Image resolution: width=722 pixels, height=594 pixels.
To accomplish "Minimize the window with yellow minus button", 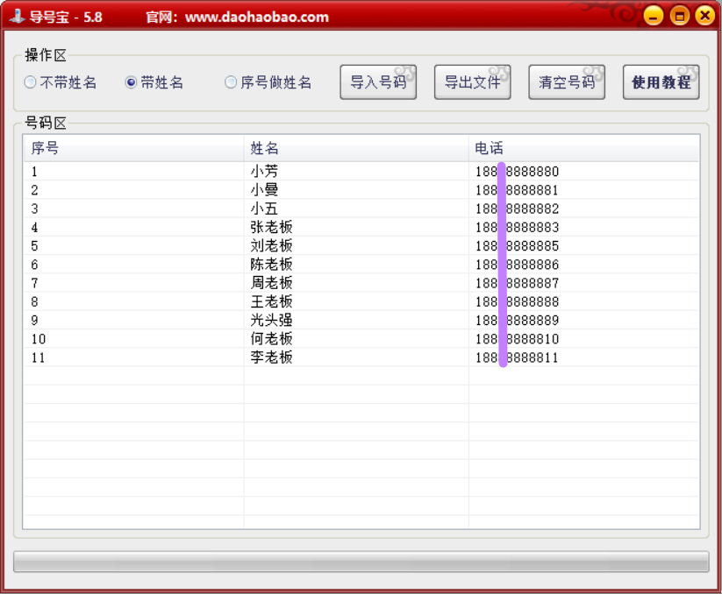I will [x=653, y=16].
